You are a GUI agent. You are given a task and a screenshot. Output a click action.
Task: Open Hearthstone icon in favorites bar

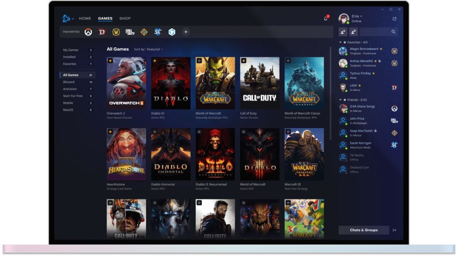click(144, 32)
